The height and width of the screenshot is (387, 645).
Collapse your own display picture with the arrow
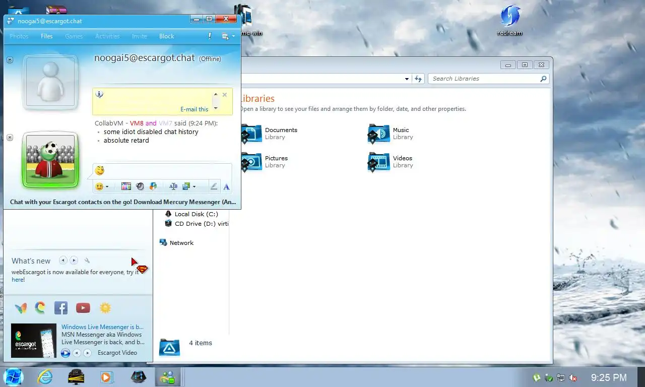pos(10,138)
